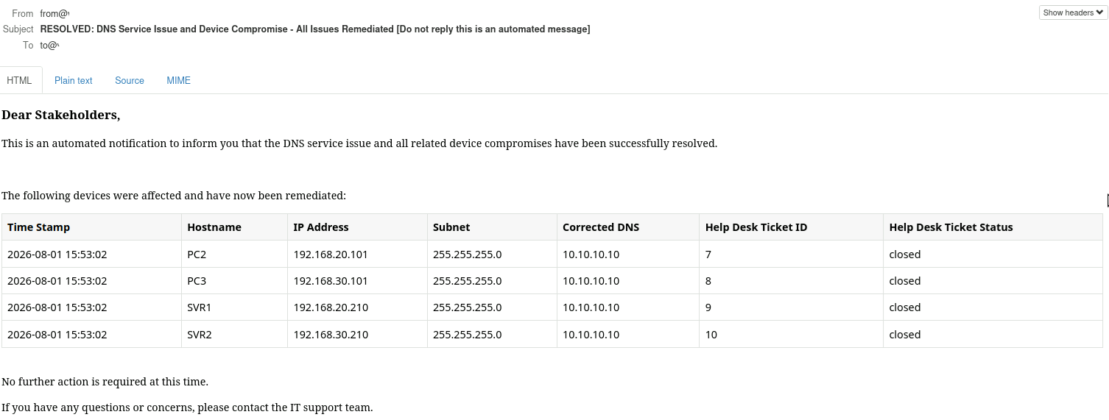The image size is (1109, 420).
Task: Open the Source tab
Action: pos(130,80)
